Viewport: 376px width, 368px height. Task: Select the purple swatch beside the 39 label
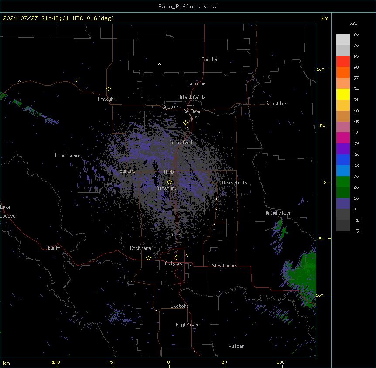[343, 149]
